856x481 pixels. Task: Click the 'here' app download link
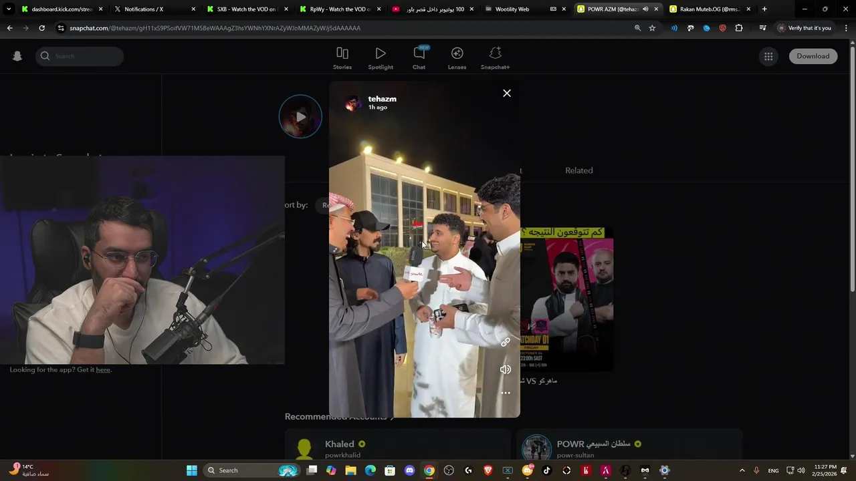click(103, 369)
